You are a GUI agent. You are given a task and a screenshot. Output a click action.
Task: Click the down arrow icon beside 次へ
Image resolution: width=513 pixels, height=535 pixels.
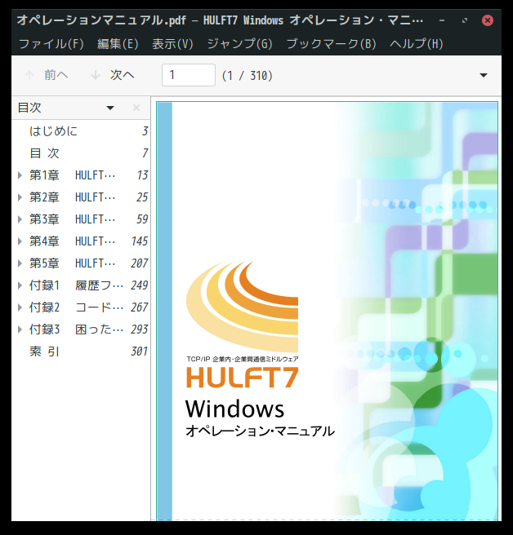[x=96, y=75]
